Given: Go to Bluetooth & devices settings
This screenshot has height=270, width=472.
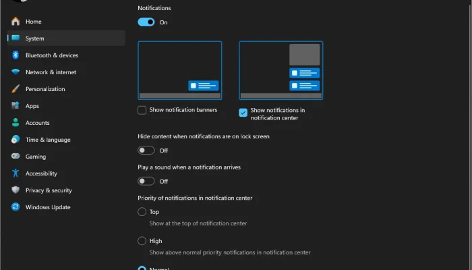Looking at the screenshot, I should (66, 55).
